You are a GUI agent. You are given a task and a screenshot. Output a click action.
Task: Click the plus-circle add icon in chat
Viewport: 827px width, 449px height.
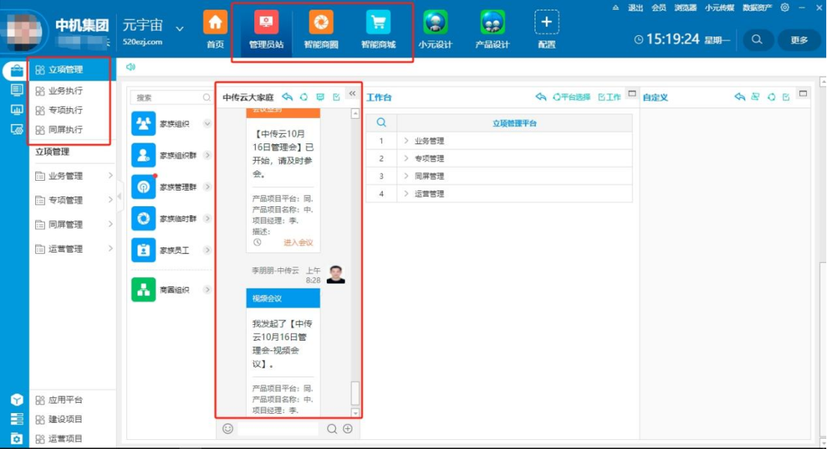click(348, 428)
